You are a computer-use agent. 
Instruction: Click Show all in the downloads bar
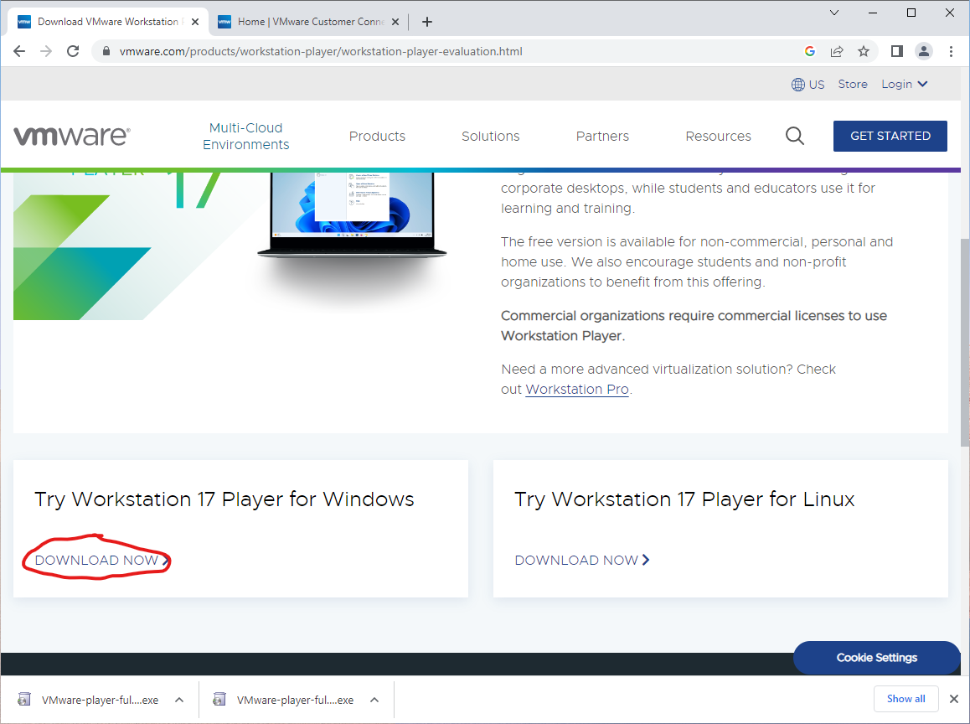906,698
